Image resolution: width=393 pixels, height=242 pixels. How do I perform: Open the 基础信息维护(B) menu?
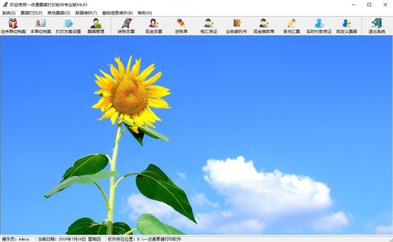pos(117,13)
